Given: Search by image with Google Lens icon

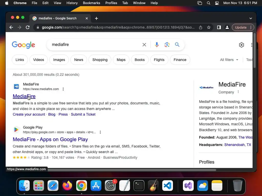Looking at the screenshot, I should (167, 45).
